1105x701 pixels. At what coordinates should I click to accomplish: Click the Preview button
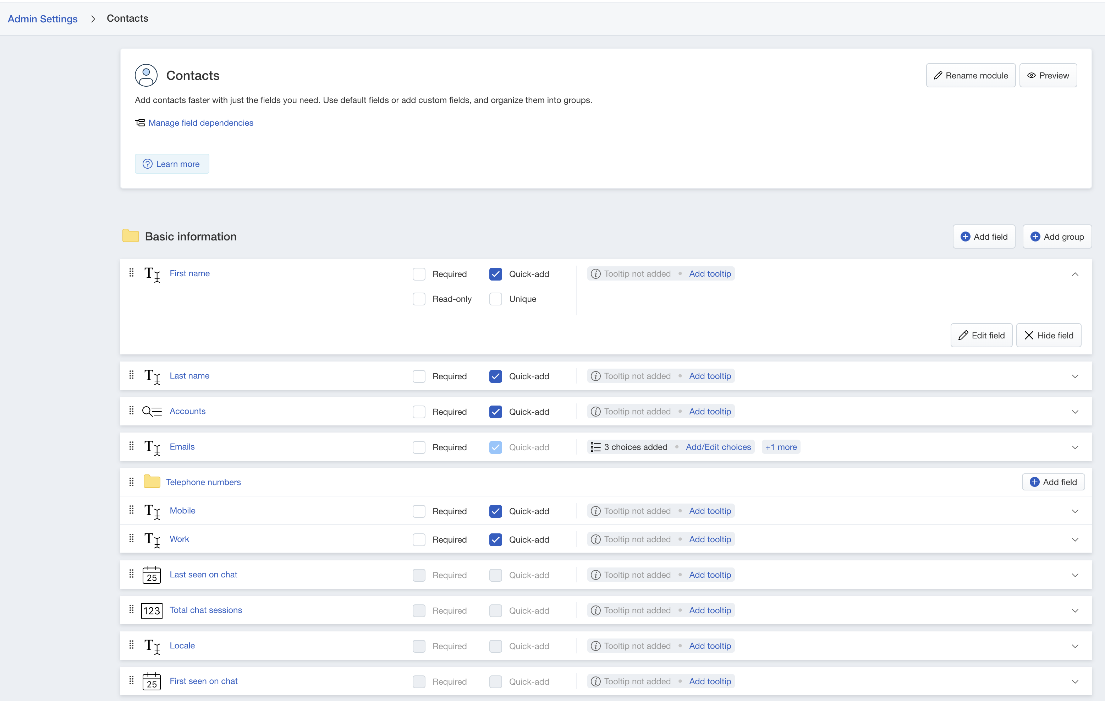click(1048, 75)
